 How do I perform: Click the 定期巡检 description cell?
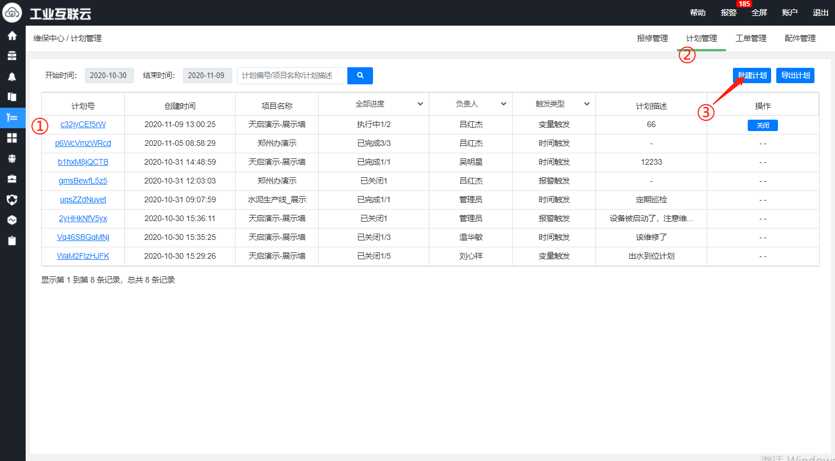point(651,200)
